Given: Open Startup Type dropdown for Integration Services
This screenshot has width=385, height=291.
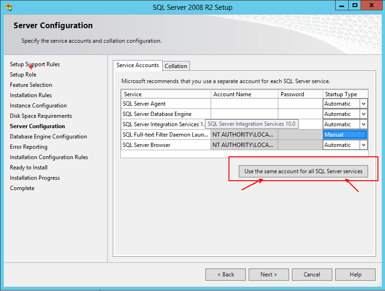Looking at the screenshot, I should 364,124.
